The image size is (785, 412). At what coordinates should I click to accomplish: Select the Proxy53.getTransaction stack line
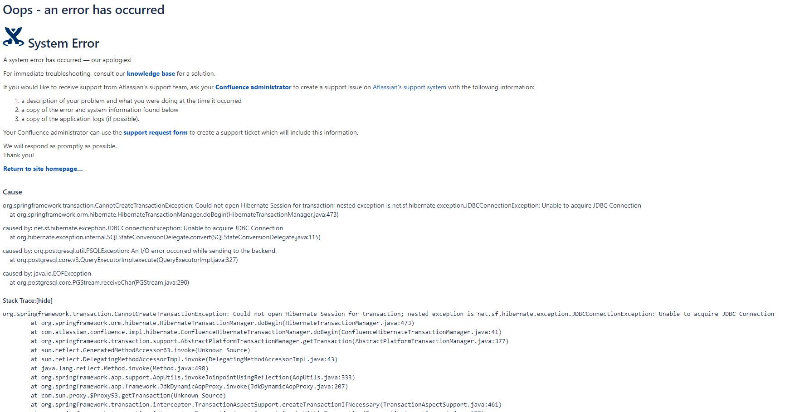pyautogui.click(x=133, y=395)
